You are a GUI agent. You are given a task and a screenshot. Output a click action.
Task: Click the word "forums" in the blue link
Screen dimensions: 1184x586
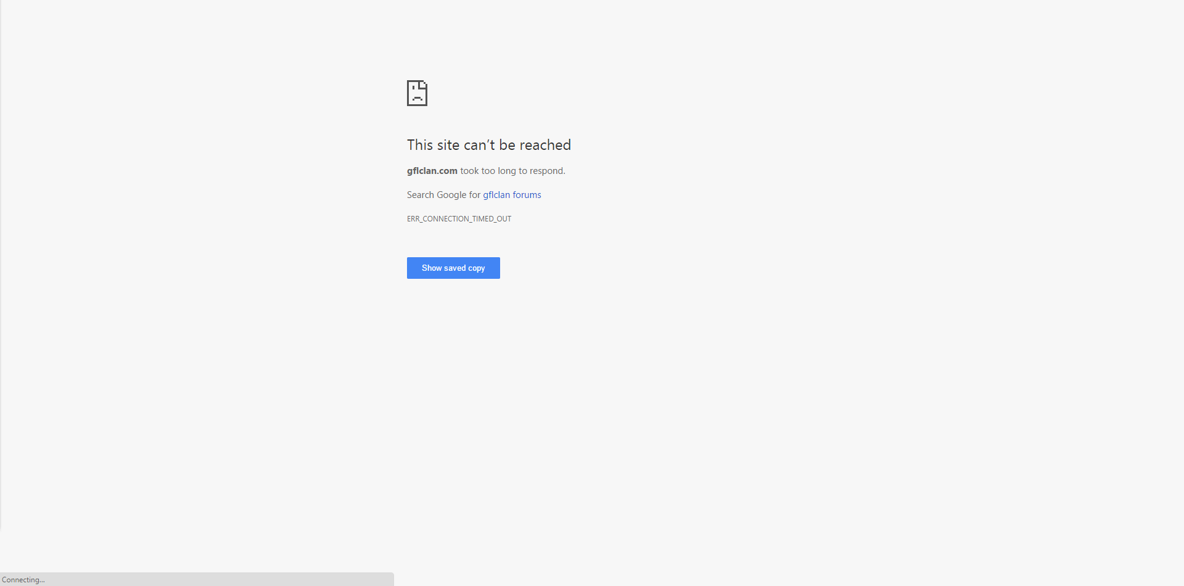pos(527,195)
